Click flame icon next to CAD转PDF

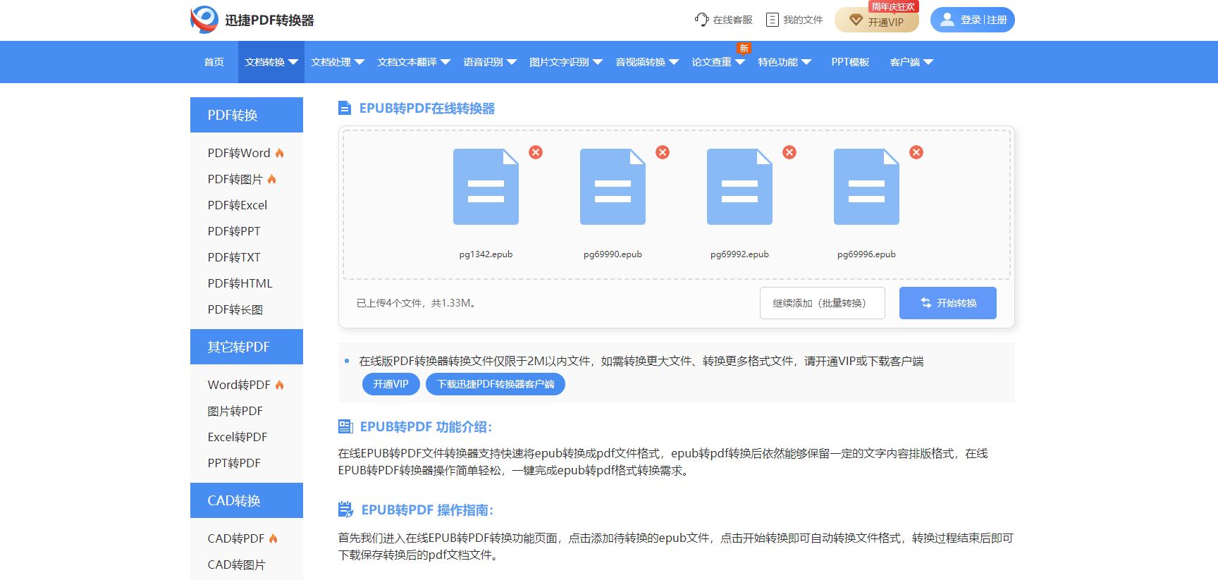[273, 538]
